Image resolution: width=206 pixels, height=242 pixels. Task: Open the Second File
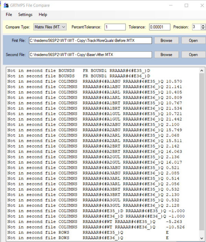point(193,54)
